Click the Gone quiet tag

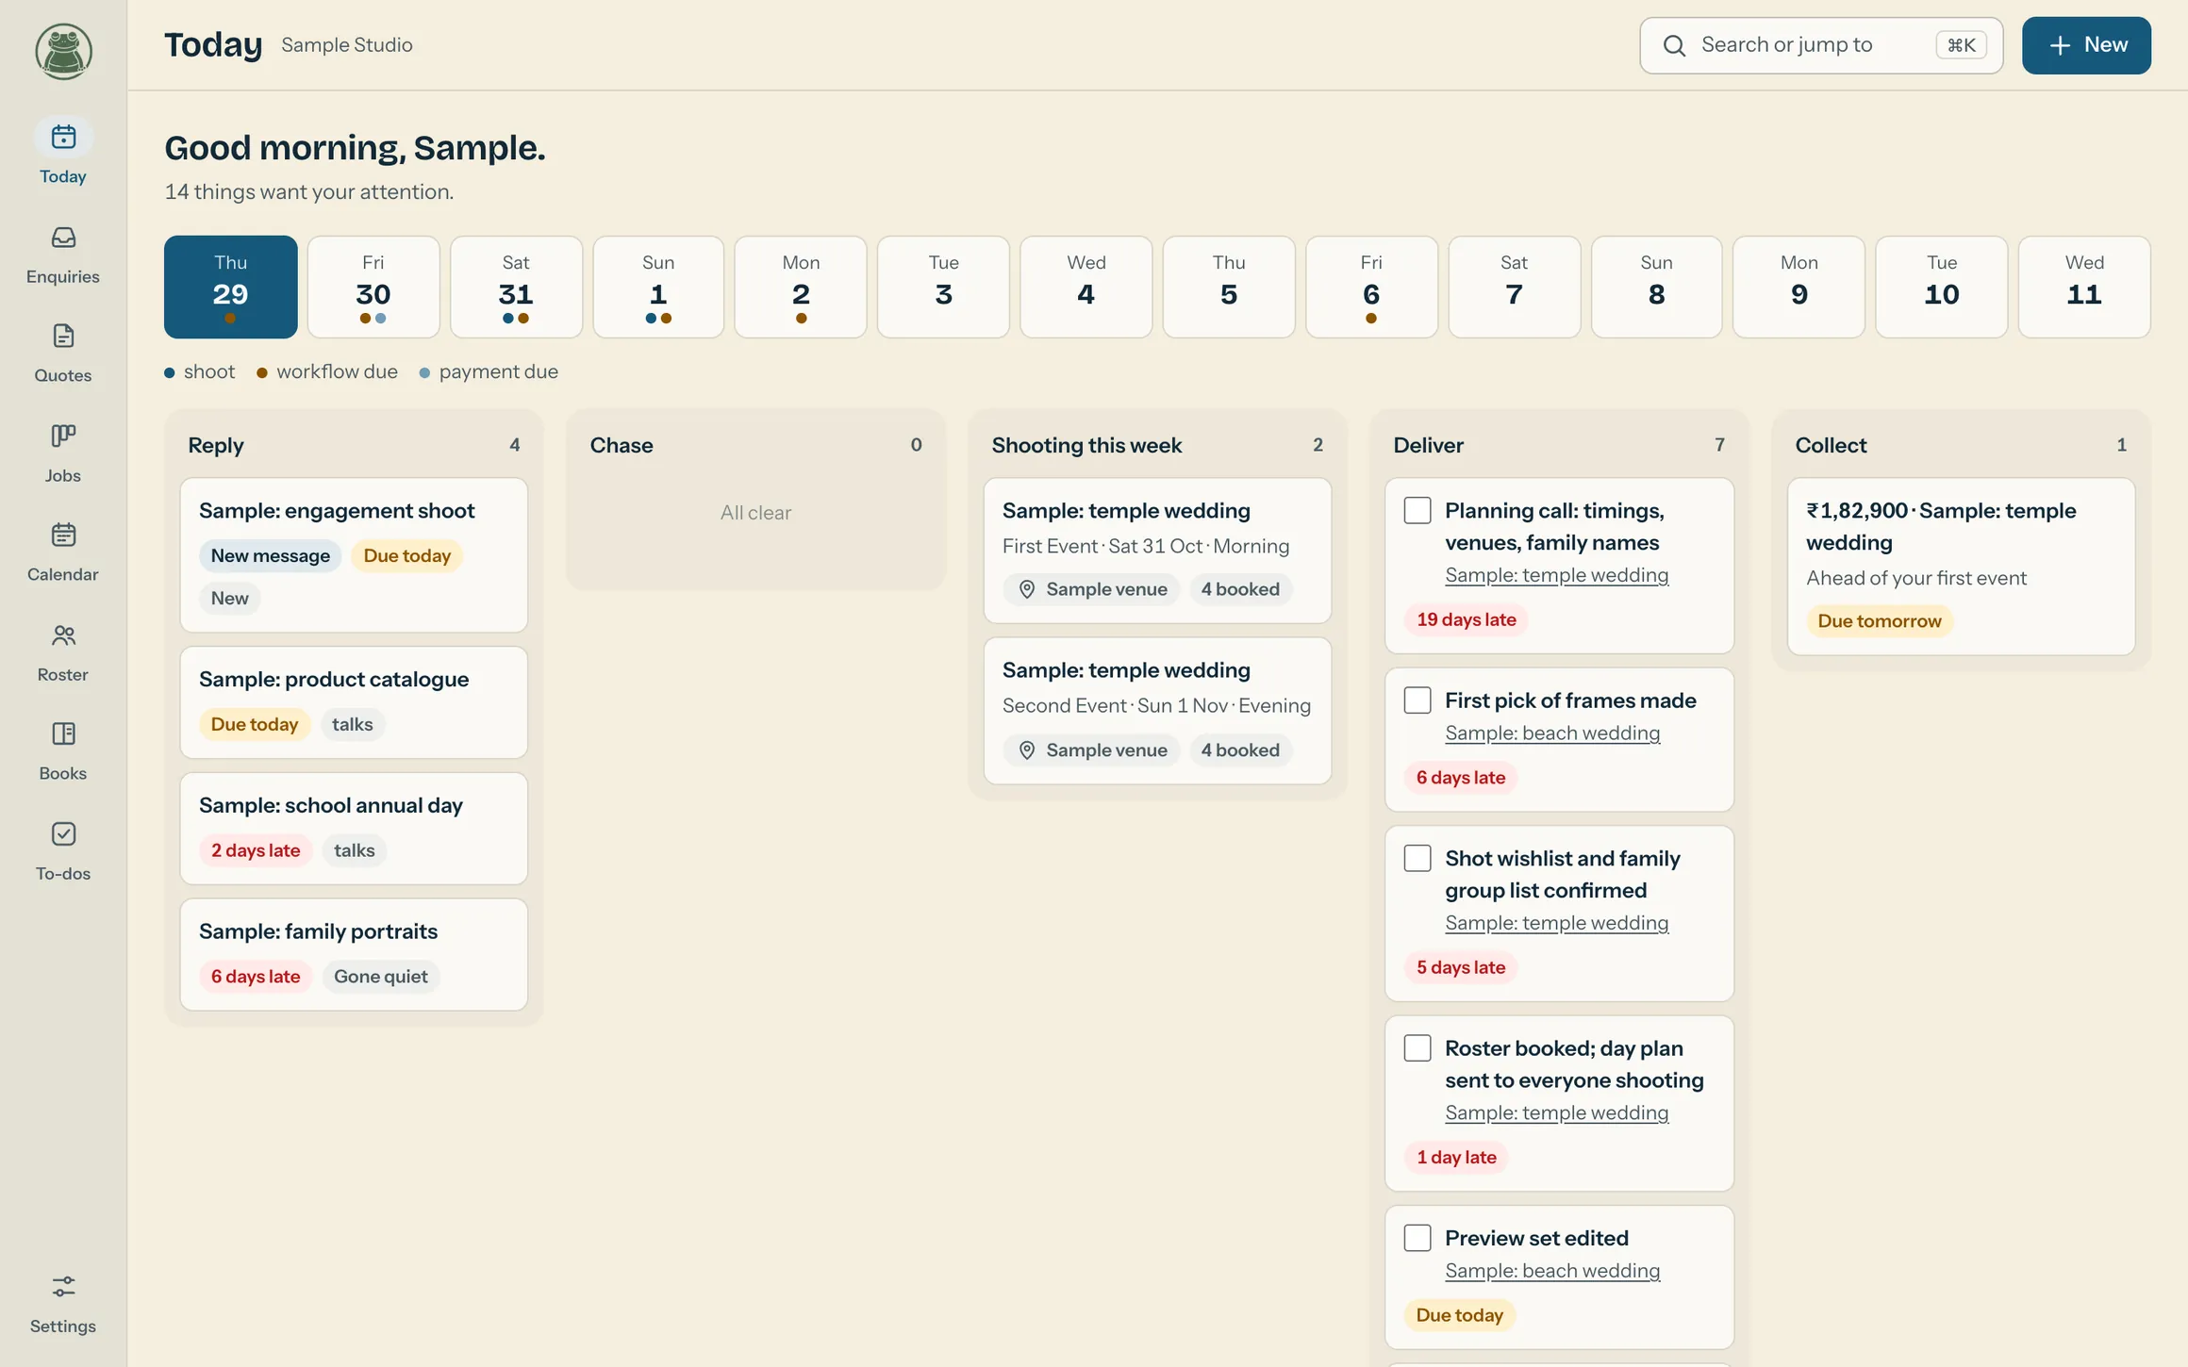[381, 977]
